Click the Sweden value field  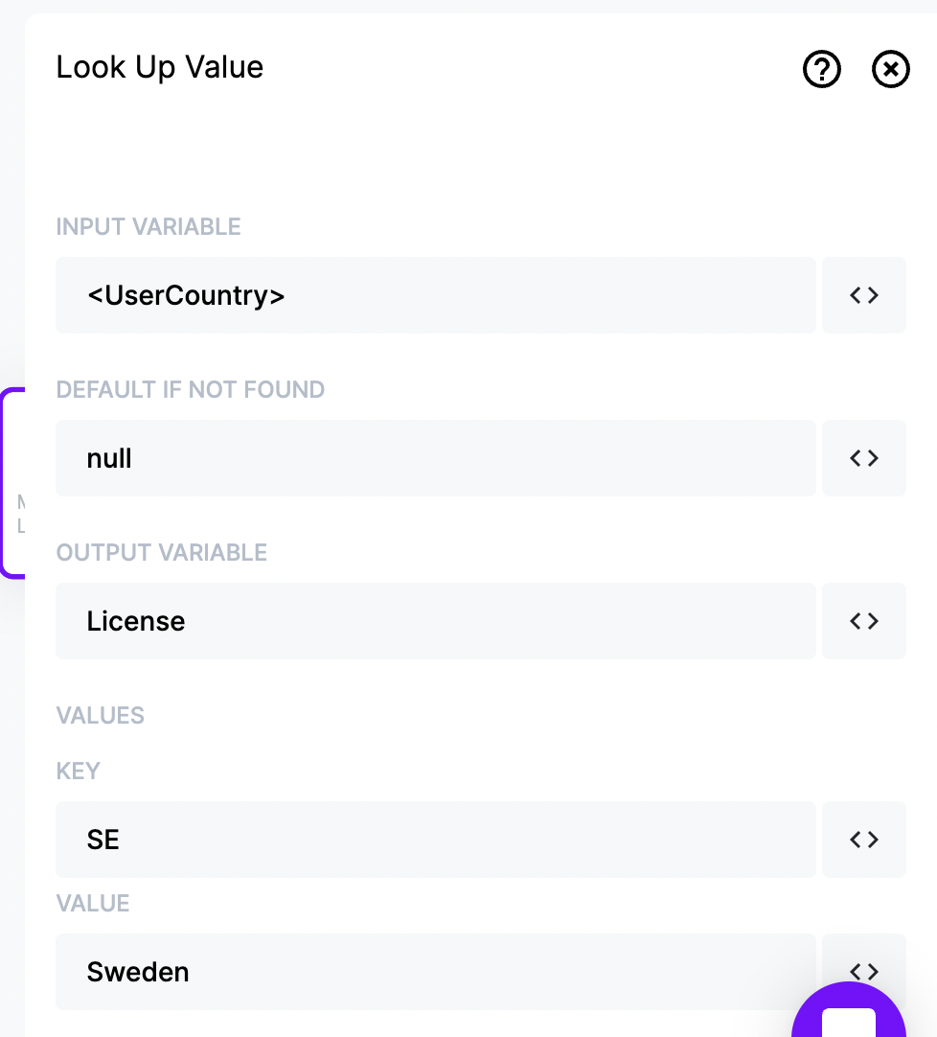pyautogui.click(x=436, y=972)
